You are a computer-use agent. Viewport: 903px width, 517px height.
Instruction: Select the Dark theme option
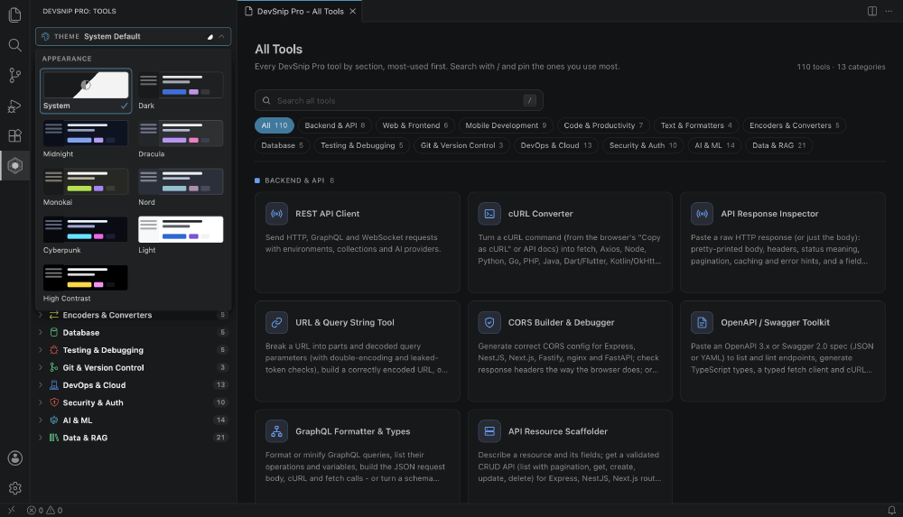pyautogui.click(x=181, y=90)
